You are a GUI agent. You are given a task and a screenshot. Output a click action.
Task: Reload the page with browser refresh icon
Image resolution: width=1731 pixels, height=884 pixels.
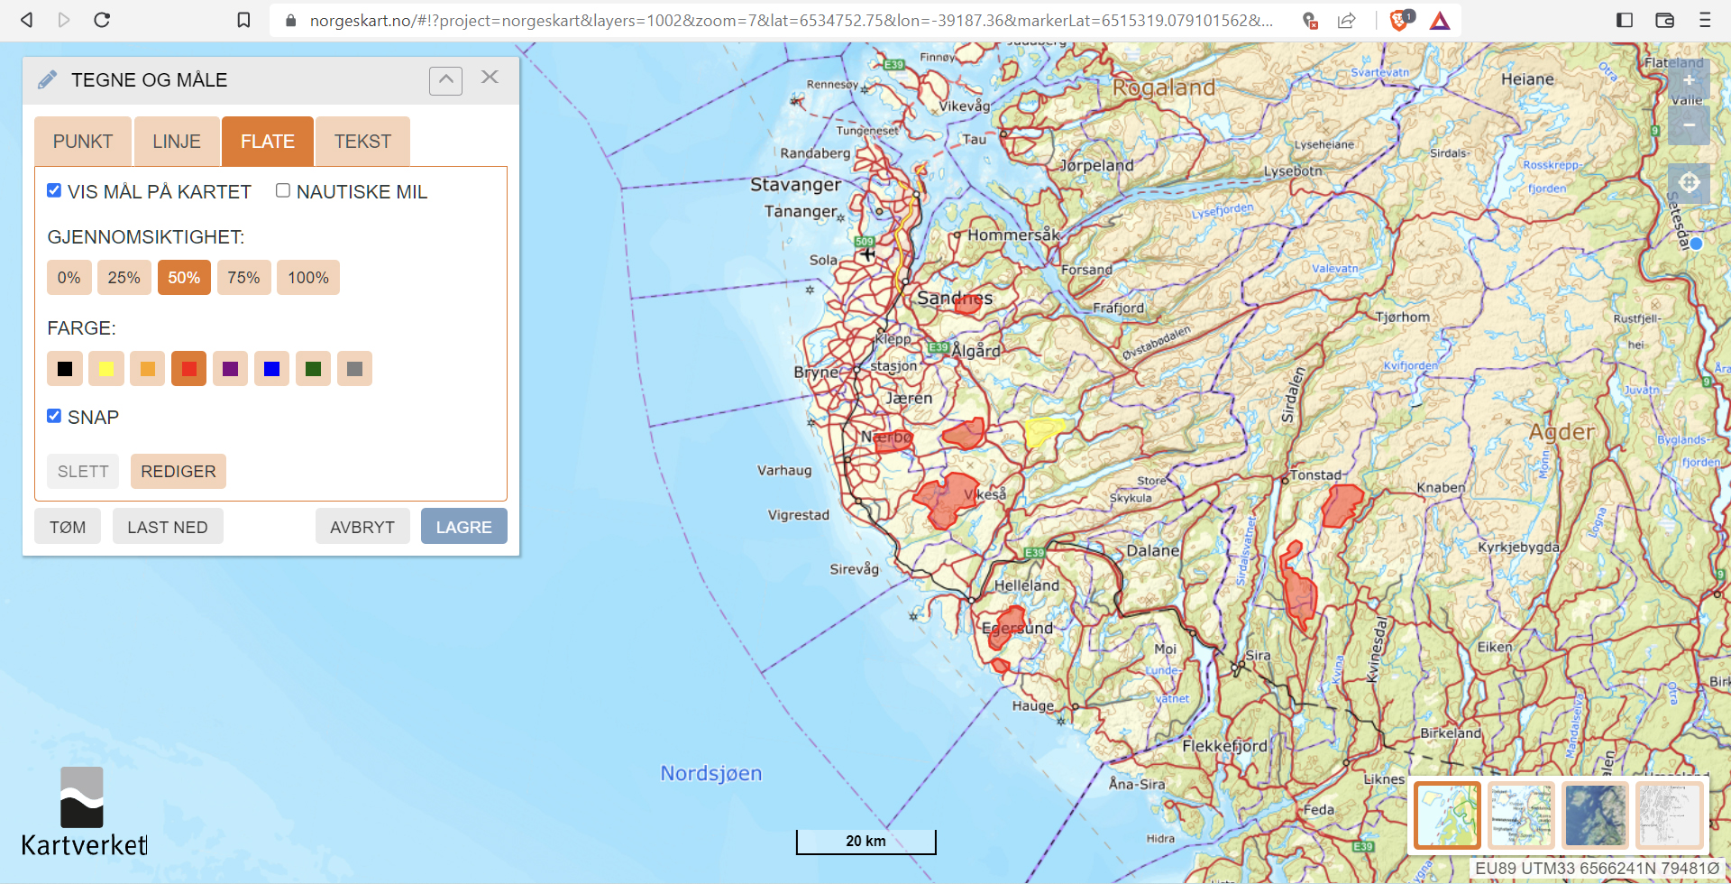pos(102,20)
